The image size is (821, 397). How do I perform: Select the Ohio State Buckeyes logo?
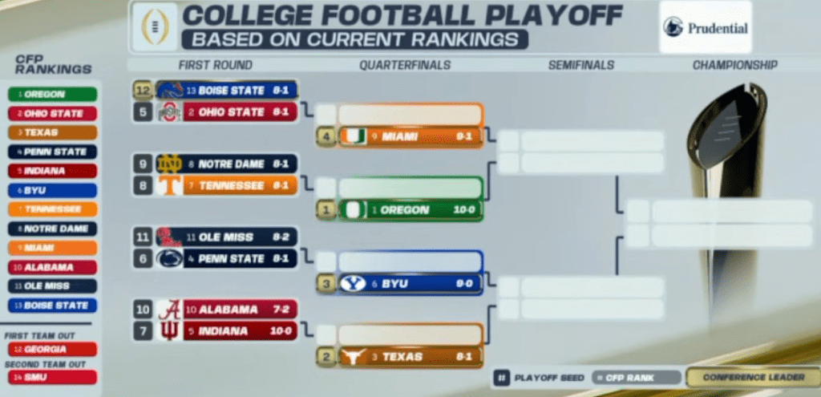(168, 112)
